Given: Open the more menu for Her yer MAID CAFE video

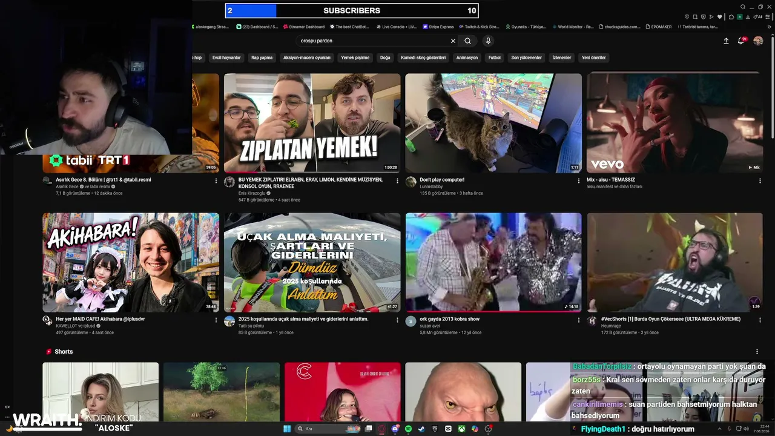Looking at the screenshot, I should click(216, 320).
